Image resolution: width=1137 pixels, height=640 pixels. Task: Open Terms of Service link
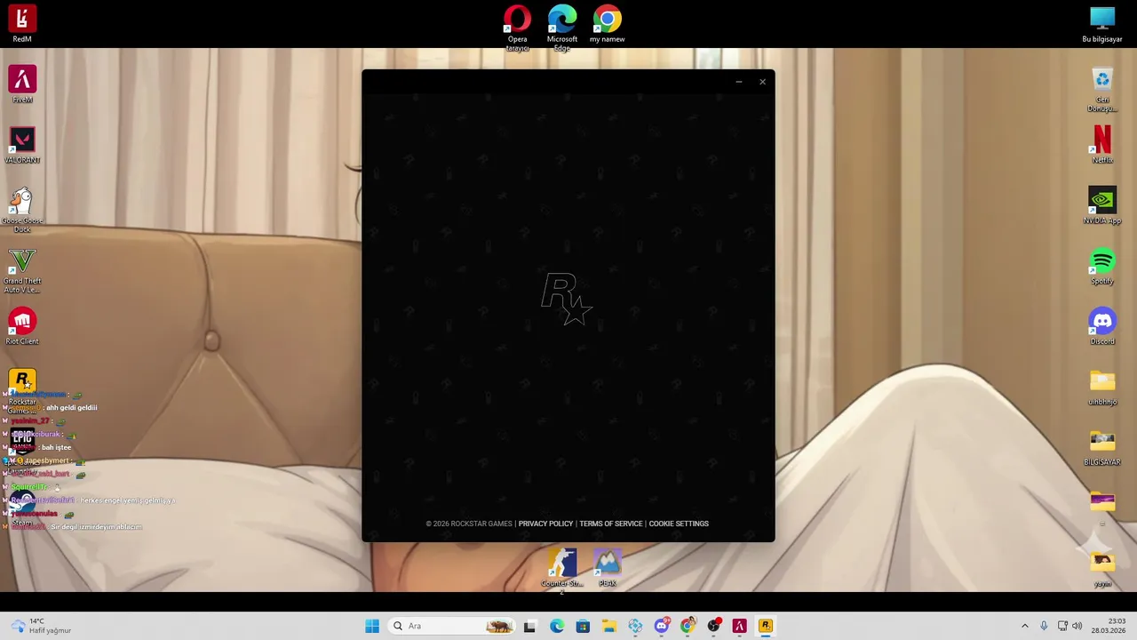click(x=610, y=524)
